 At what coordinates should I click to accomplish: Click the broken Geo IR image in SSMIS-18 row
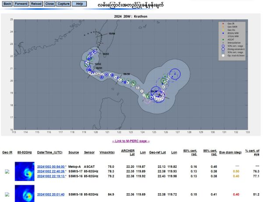tap(7, 195)
